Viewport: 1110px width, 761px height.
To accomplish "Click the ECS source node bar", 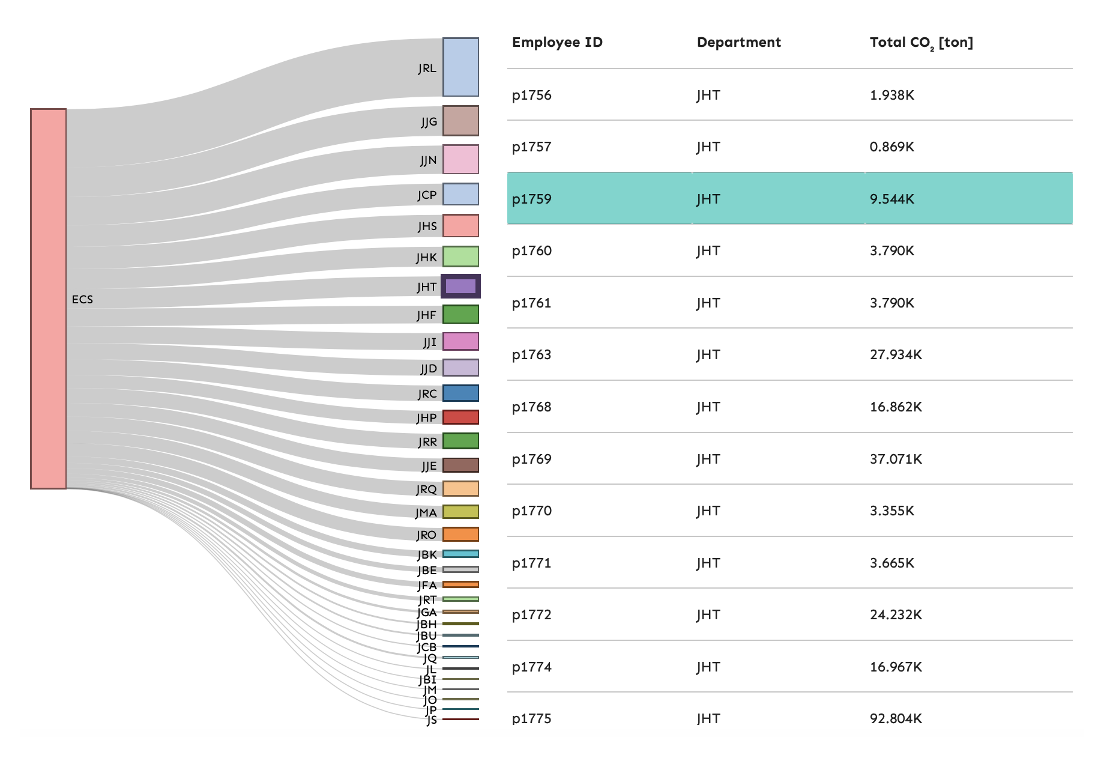I will click(48, 299).
